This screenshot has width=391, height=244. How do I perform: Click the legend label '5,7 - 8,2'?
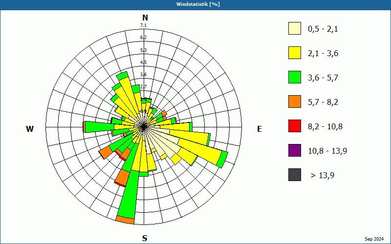(323, 102)
